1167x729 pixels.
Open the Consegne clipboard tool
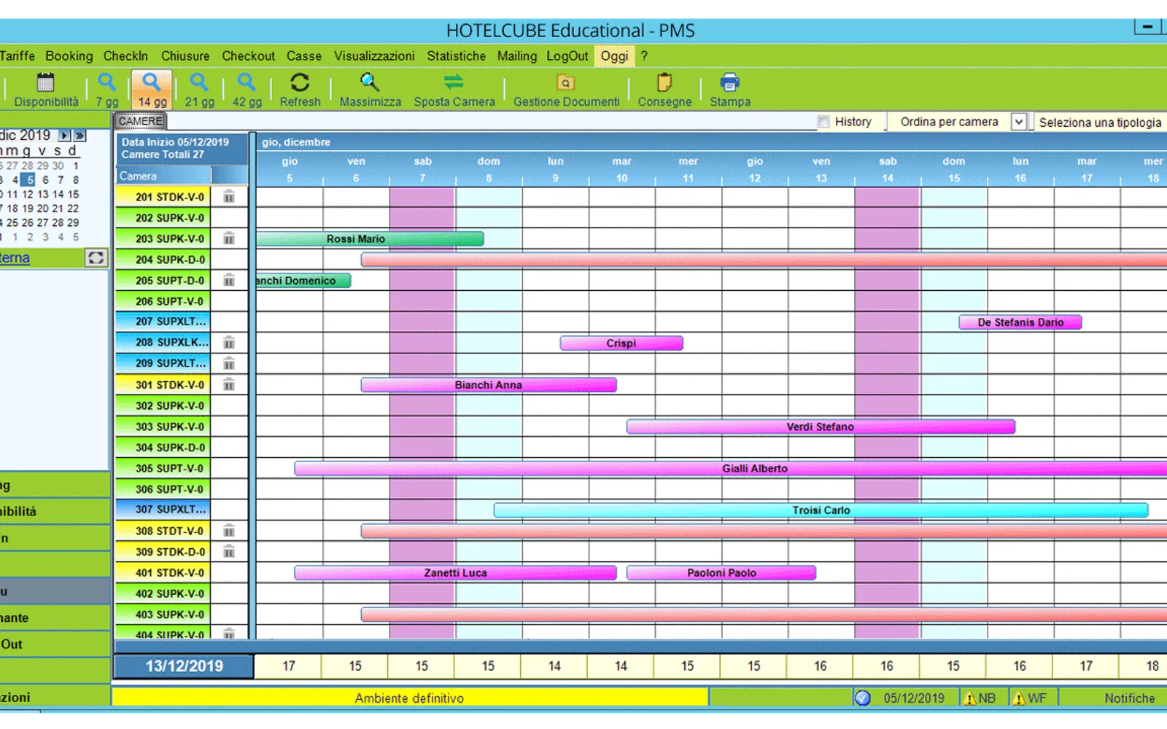coord(664,90)
